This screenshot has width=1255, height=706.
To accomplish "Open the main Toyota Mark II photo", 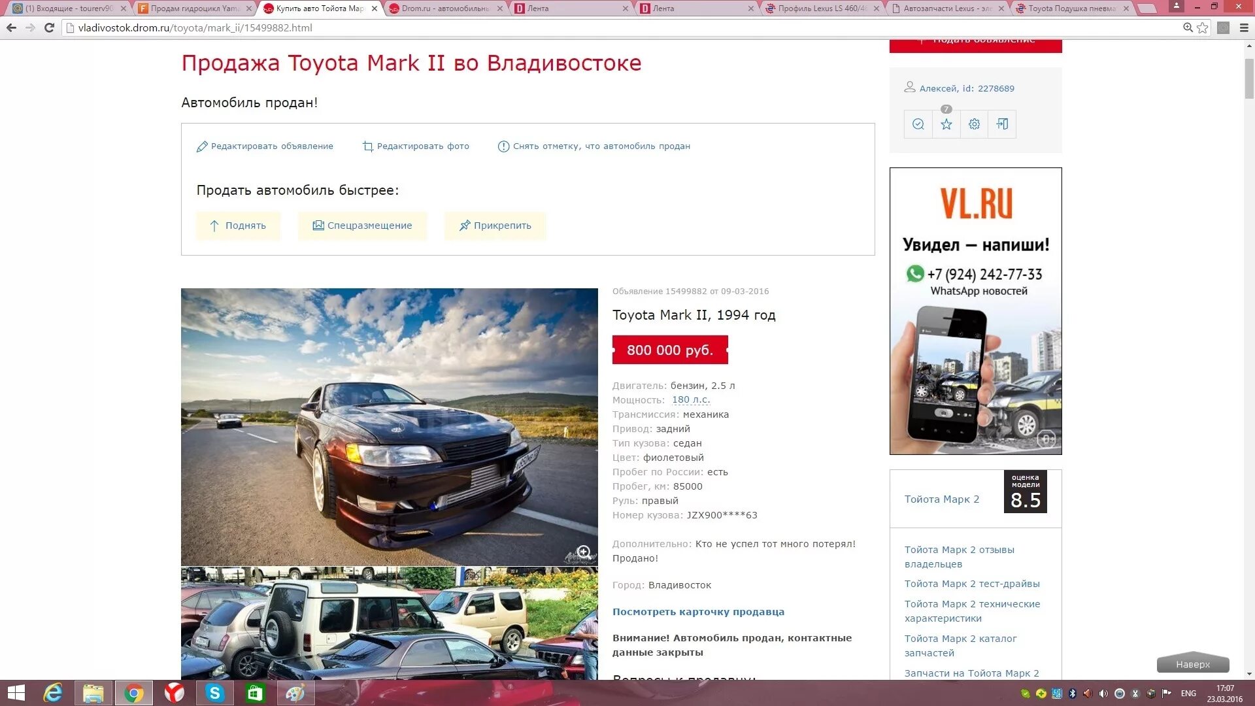I will pyautogui.click(x=389, y=427).
